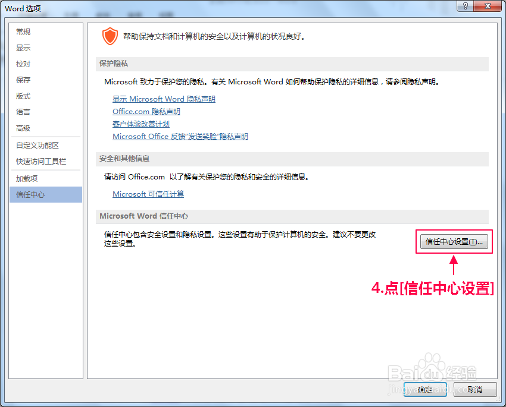The image size is (506, 407).
Task: Open 显示 Microsoft Word 隐私声明 link
Action: click(164, 99)
